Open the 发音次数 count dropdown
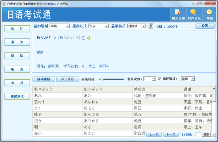Image resolution: width=218 pixels, height=142 pixels. pos(154,79)
